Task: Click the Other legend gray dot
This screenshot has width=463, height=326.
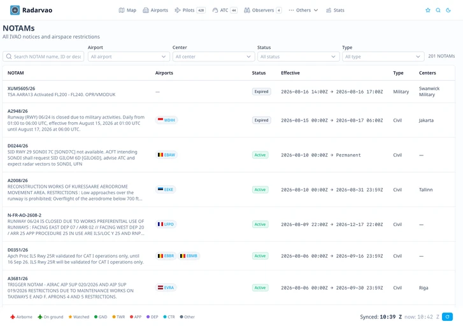Action: pos(182,317)
